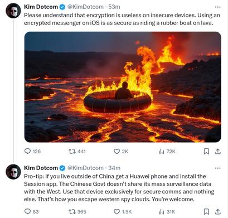Share the first tweet via share icon
Screen dimensions: 228x218
pos(218,152)
